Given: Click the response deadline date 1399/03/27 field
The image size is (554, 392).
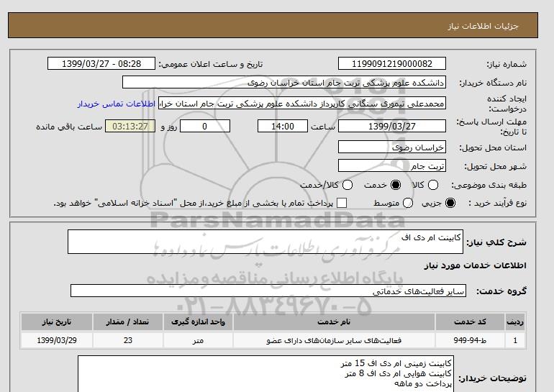Looking at the screenshot, I should click(x=392, y=126).
